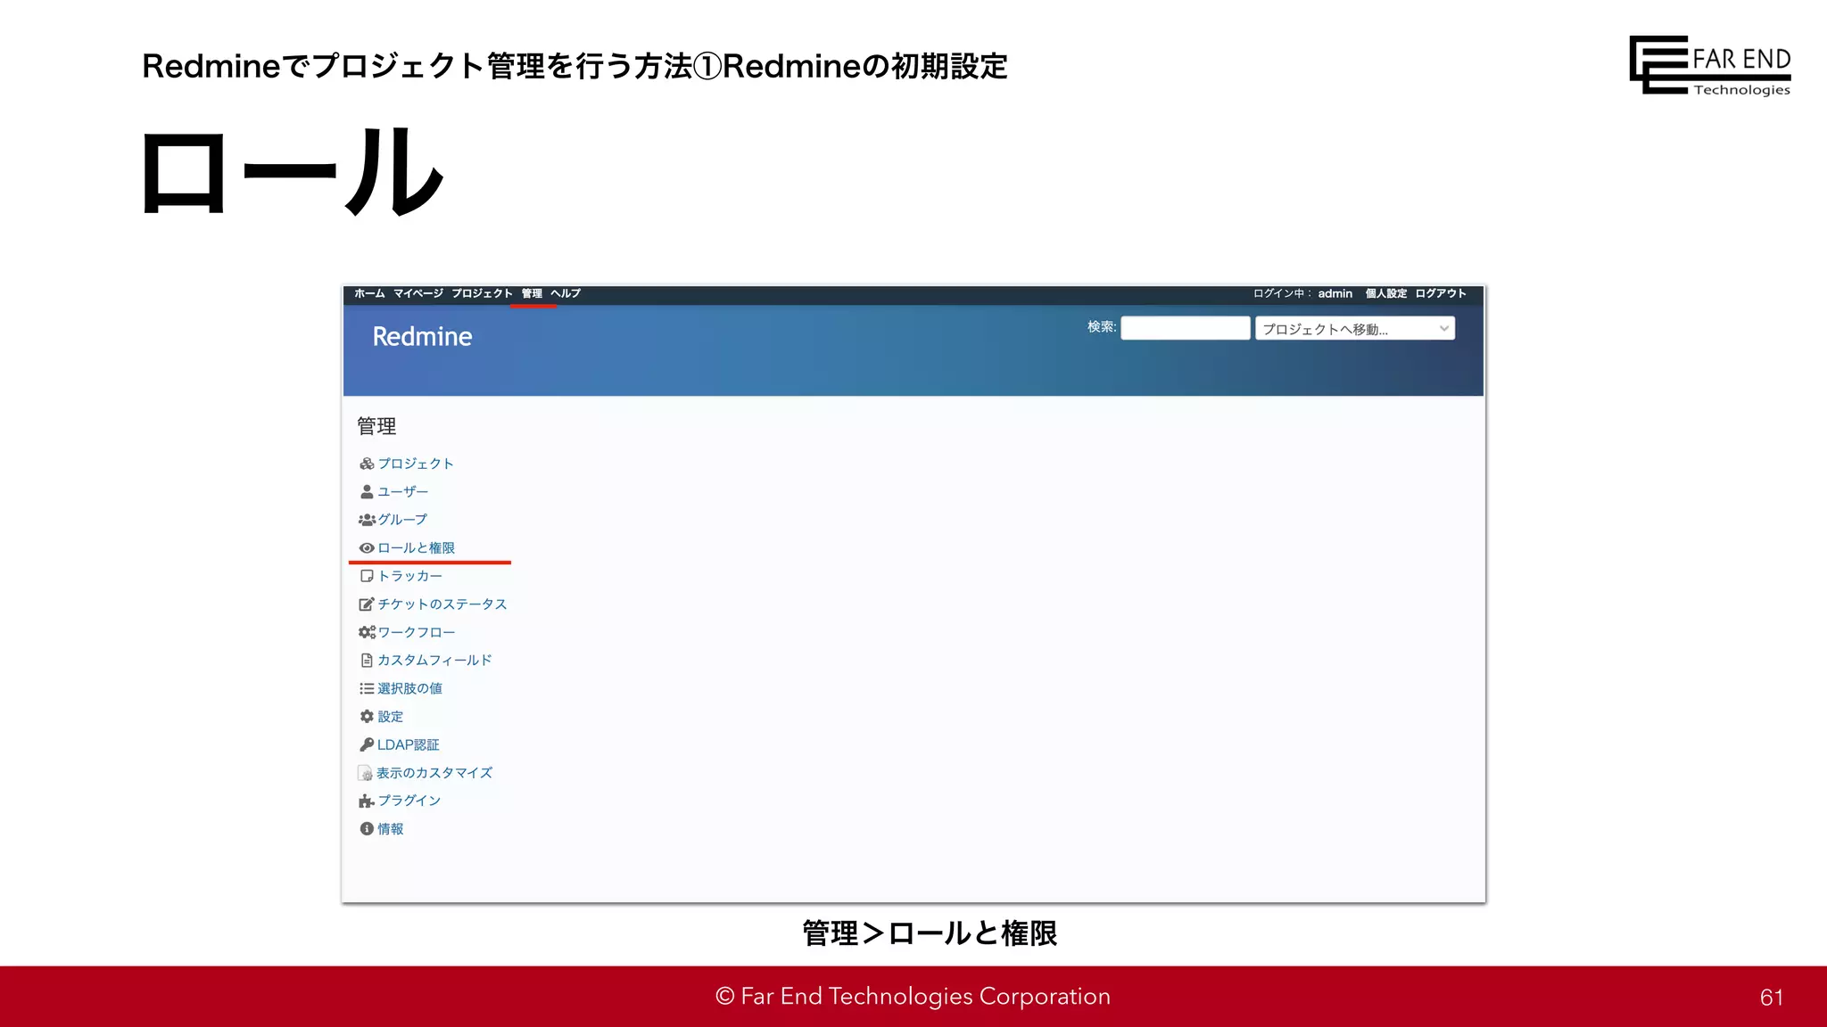Open the トラッカー link
The width and height of the screenshot is (1827, 1027).
click(x=410, y=576)
